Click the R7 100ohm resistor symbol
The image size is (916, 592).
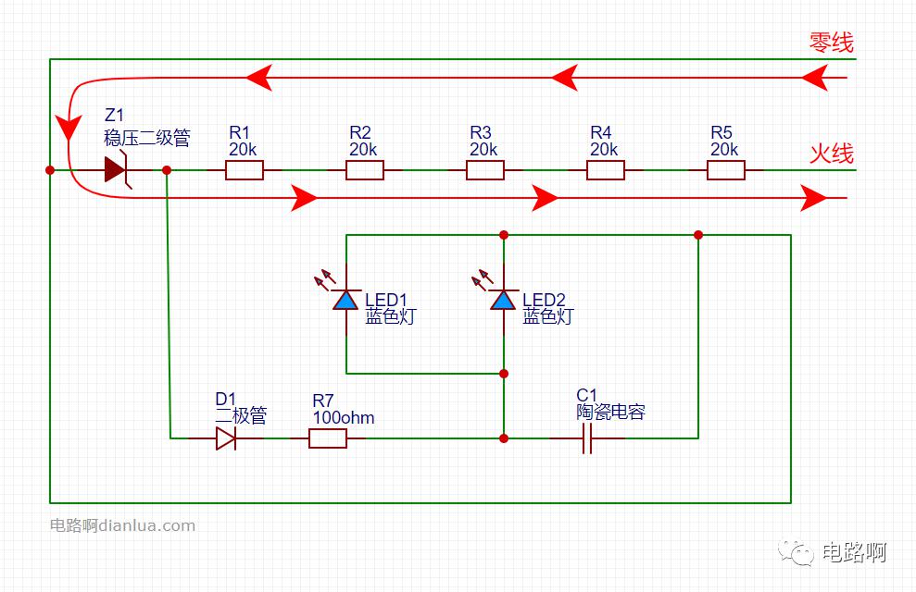tap(327, 438)
